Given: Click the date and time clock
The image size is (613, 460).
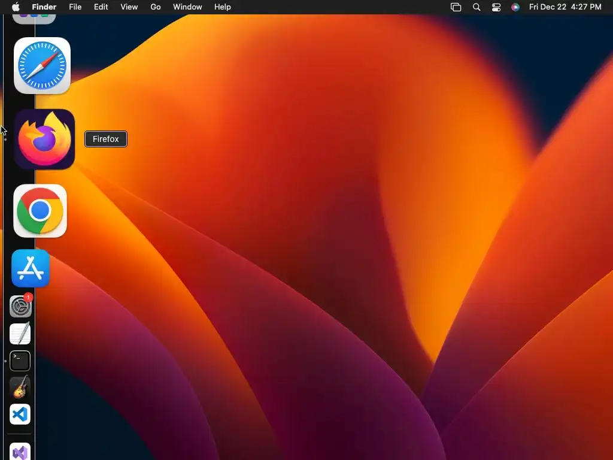Looking at the screenshot, I should pyautogui.click(x=565, y=7).
